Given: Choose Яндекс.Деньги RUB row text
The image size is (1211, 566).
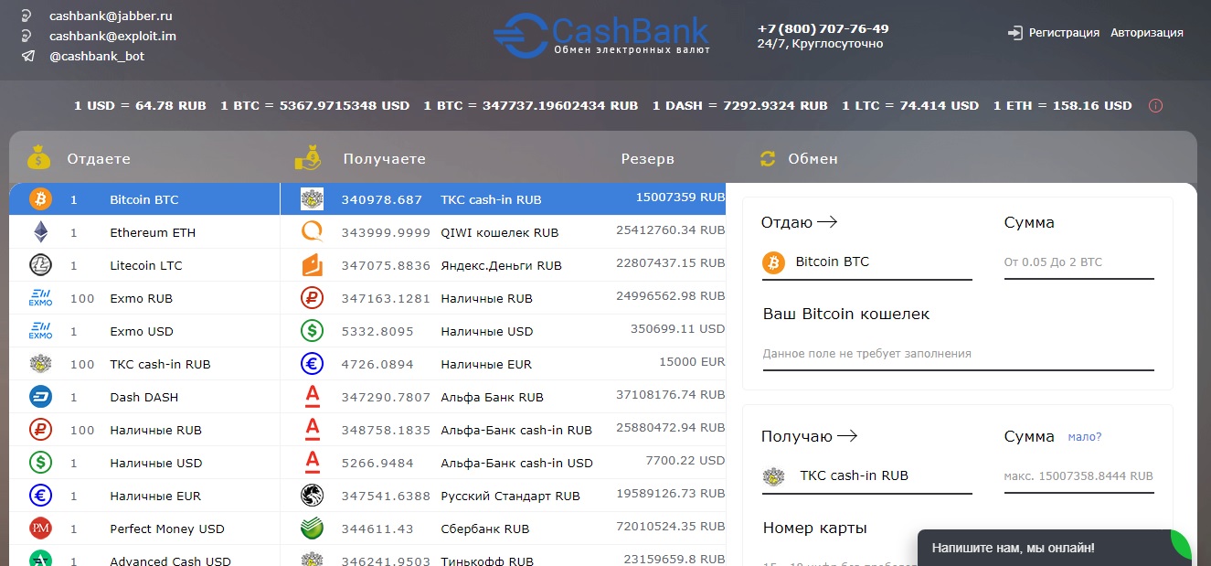Looking at the screenshot, I should tap(501, 265).
